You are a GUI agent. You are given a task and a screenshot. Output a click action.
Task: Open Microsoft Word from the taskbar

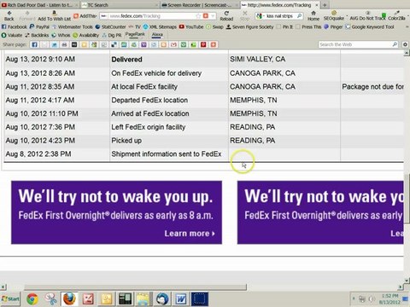coord(181,298)
